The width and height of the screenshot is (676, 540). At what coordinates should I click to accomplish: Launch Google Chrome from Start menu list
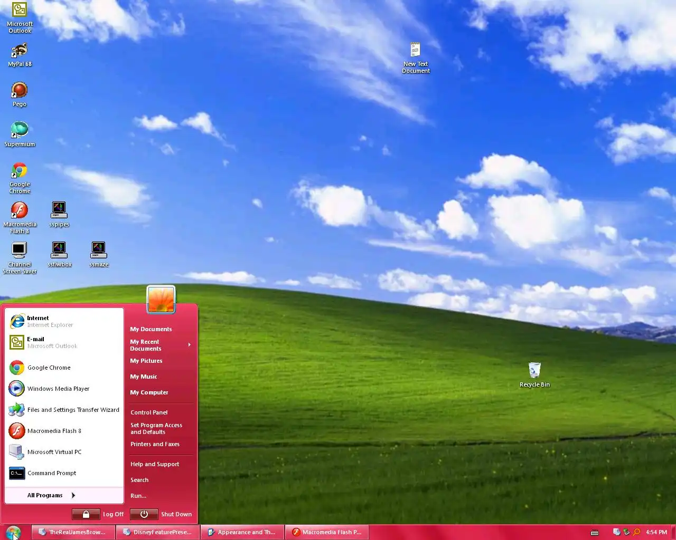tap(64, 368)
